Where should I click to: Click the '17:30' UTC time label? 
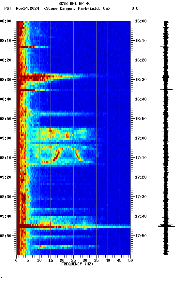coord(141,197)
